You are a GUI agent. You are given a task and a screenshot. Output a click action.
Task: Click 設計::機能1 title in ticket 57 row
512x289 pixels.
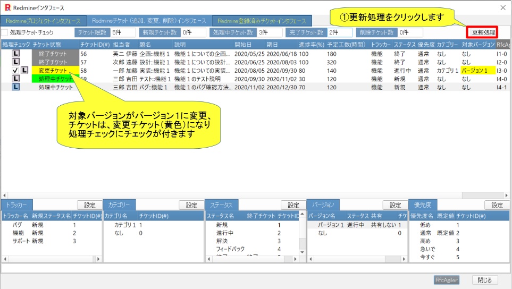click(x=155, y=62)
